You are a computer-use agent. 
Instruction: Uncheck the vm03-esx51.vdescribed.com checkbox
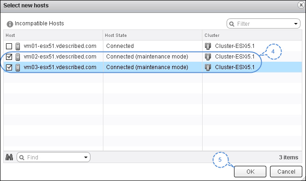click(x=9, y=67)
